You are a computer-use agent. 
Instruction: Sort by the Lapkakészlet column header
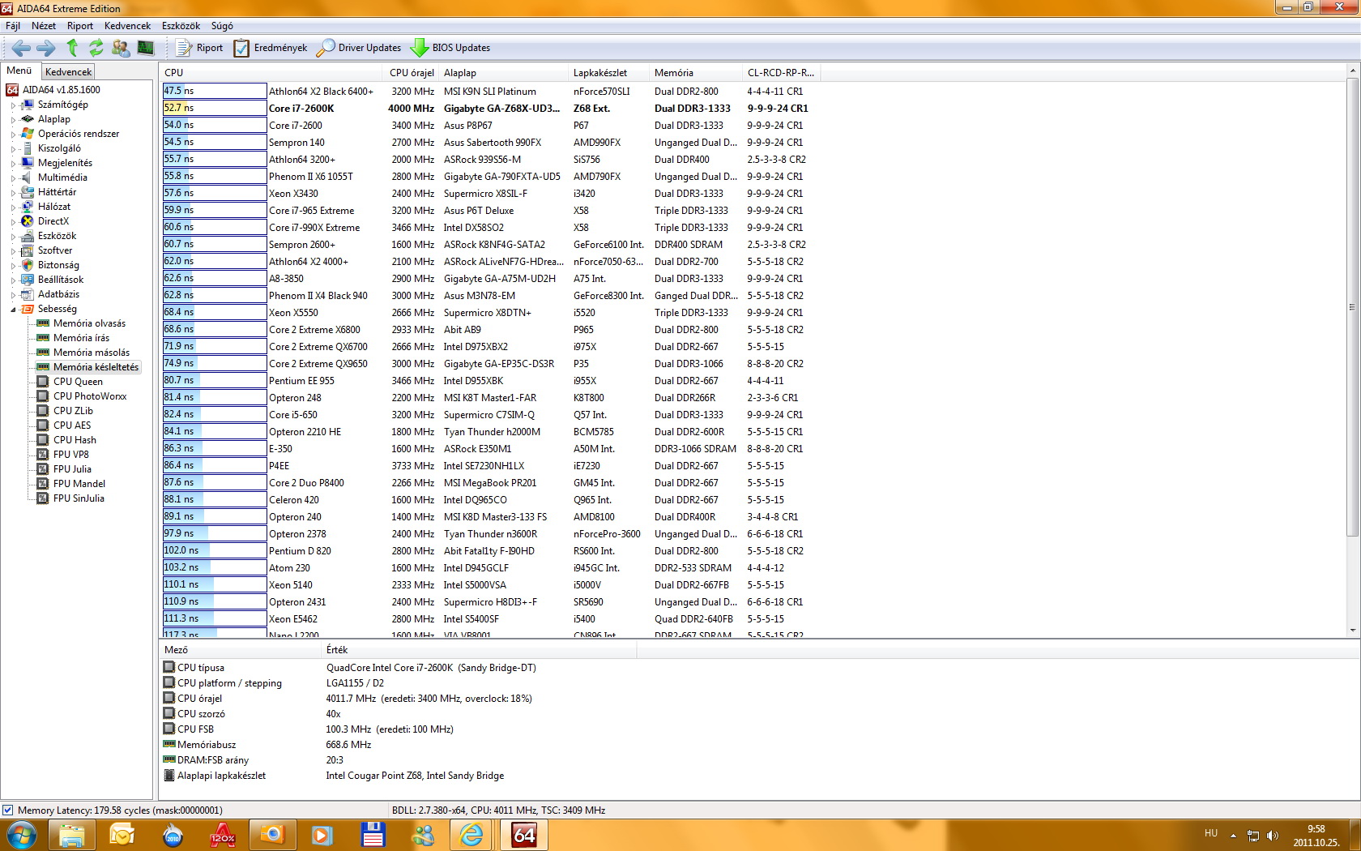[600, 73]
